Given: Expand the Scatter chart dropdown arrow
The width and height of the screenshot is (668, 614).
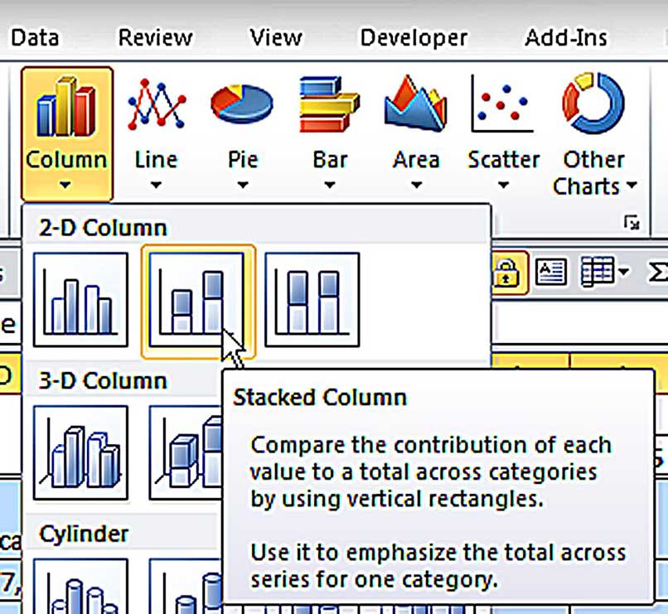Looking at the screenshot, I should pos(504,186).
